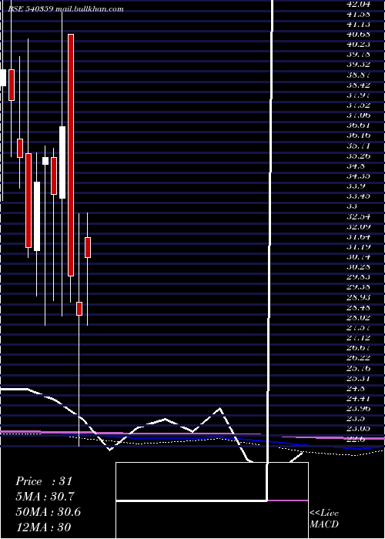Click the 31.64 price axis label
Viewport: 385px width, 539px height.
click(359, 236)
